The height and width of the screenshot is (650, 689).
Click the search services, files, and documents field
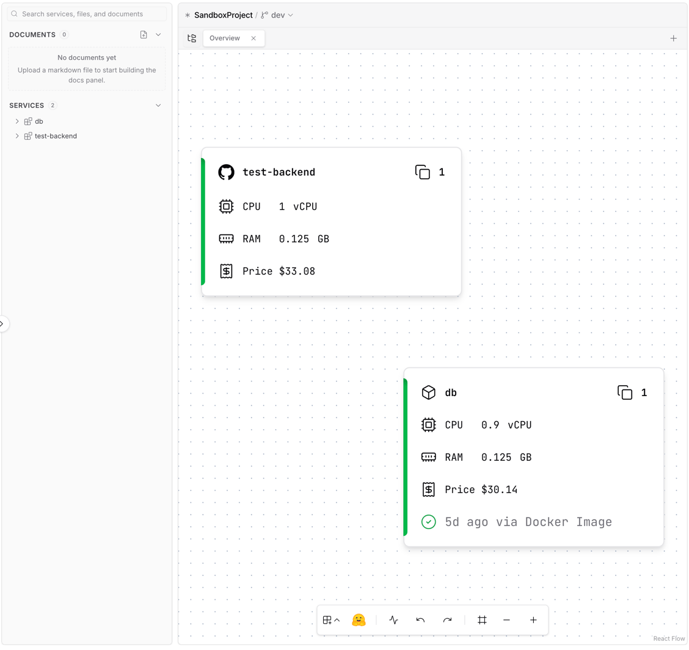(87, 14)
